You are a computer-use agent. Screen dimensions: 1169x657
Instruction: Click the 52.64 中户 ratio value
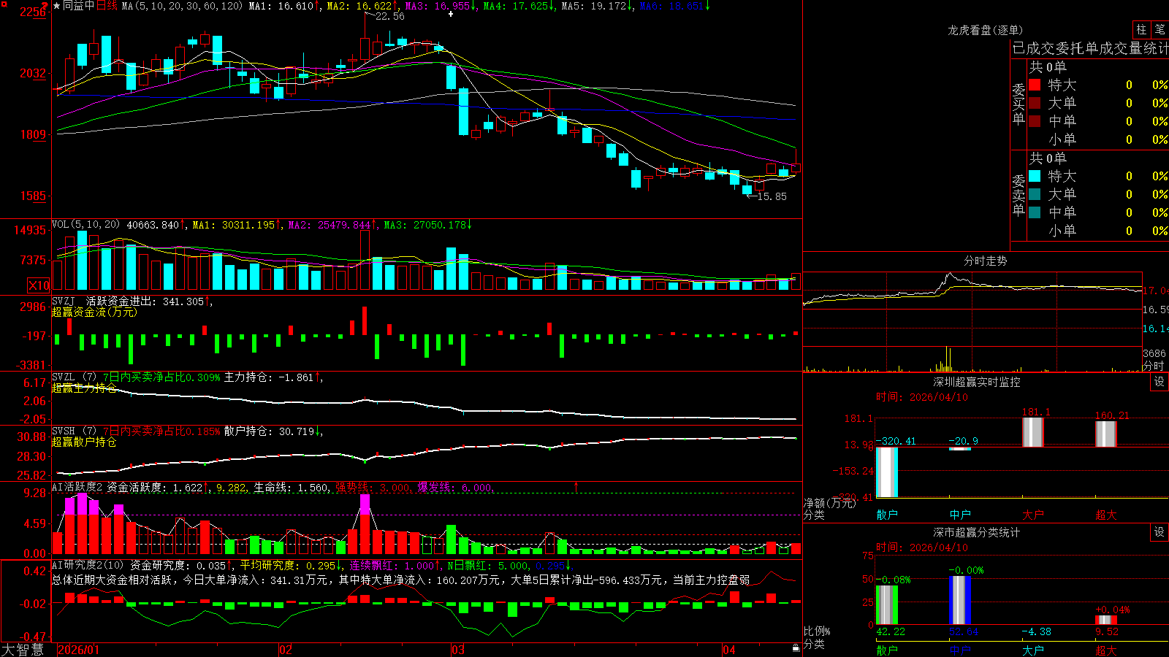(964, 631)
